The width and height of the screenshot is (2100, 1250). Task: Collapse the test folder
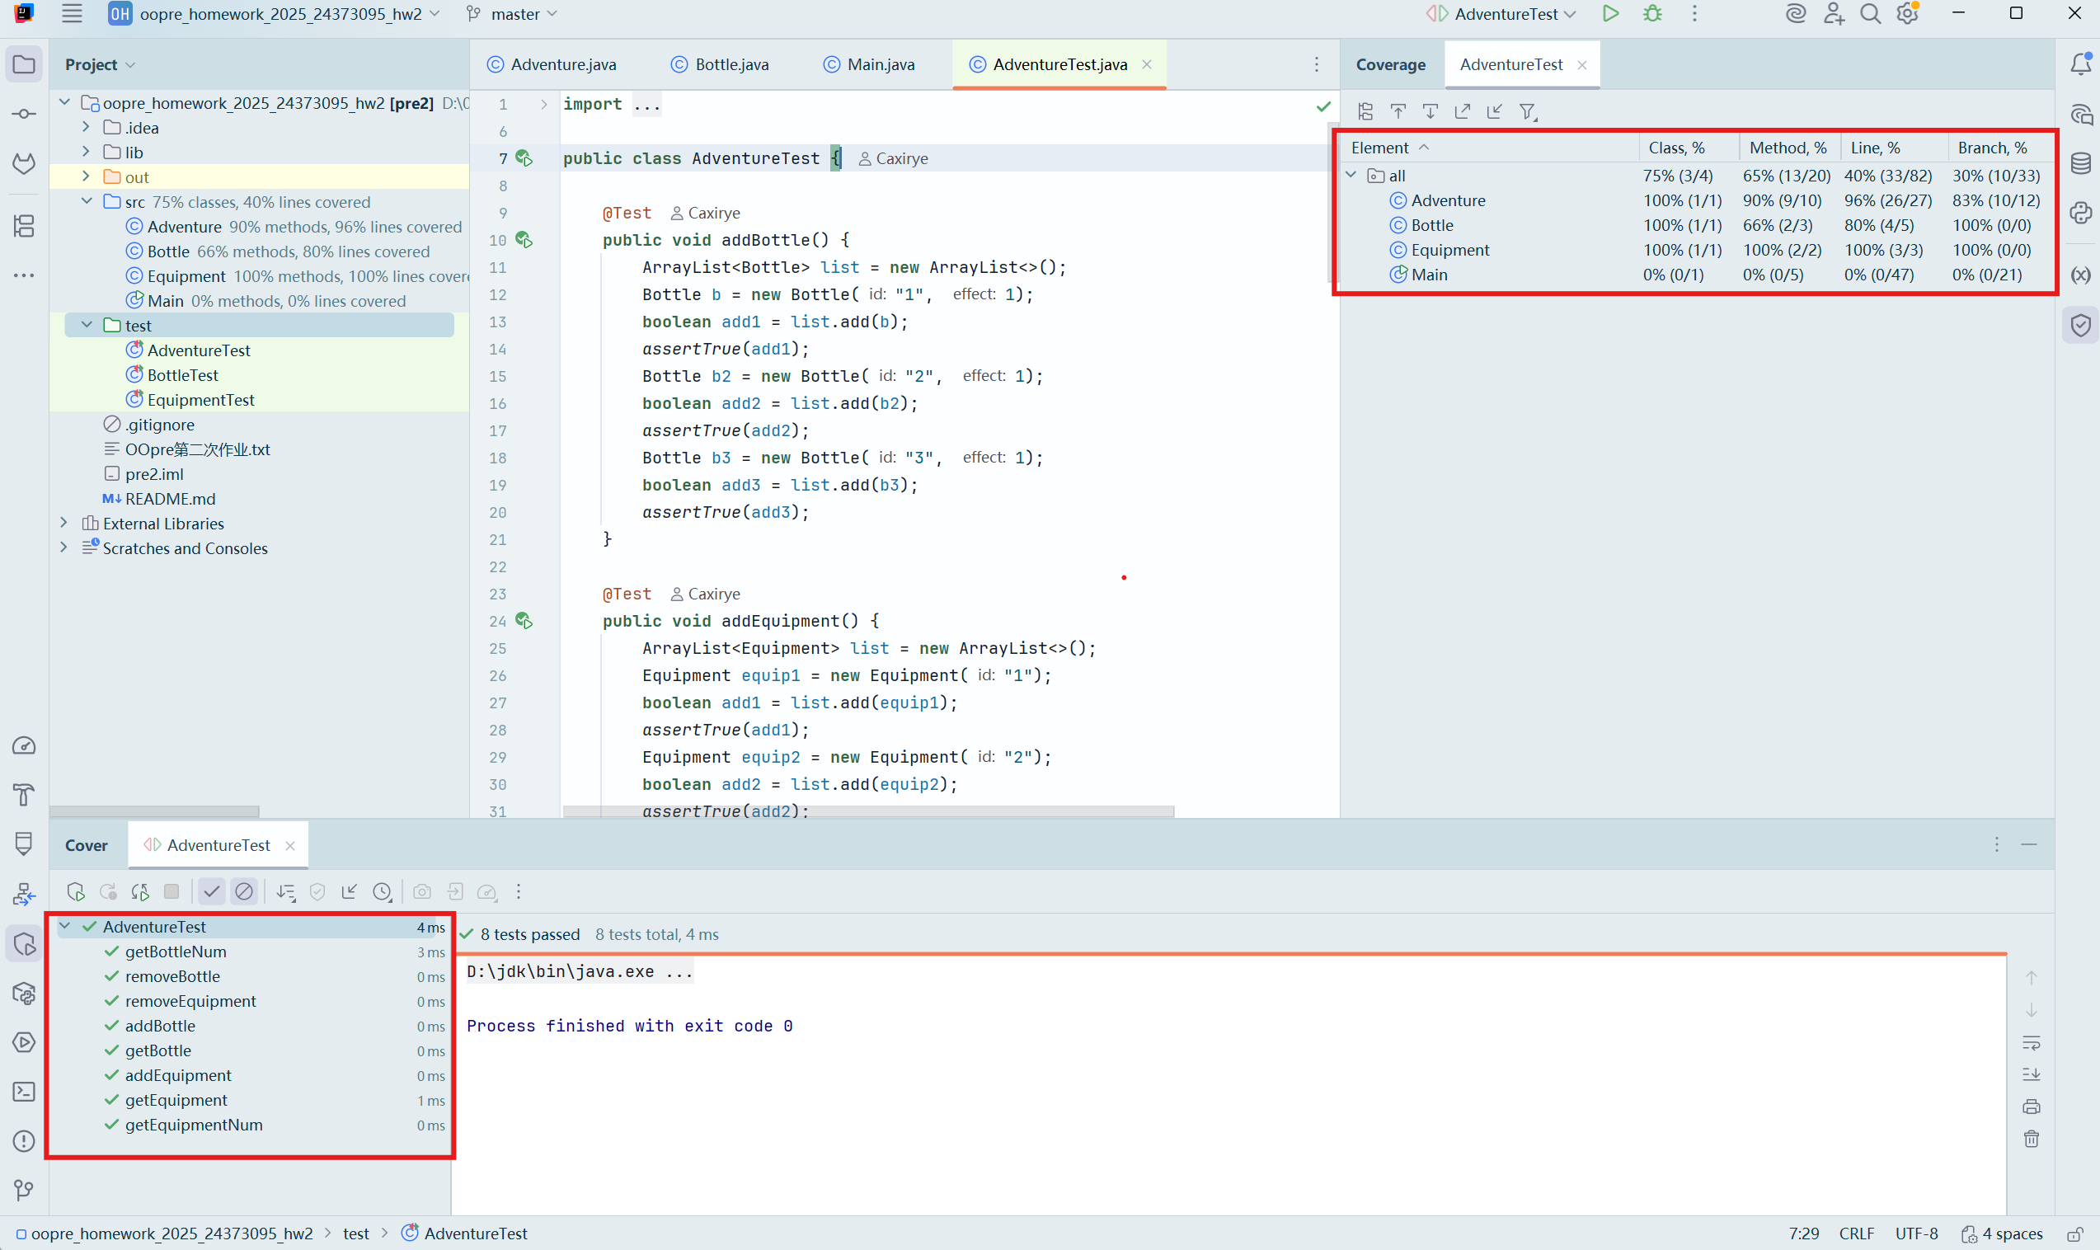pyautogui.click(x=86, y=325)
